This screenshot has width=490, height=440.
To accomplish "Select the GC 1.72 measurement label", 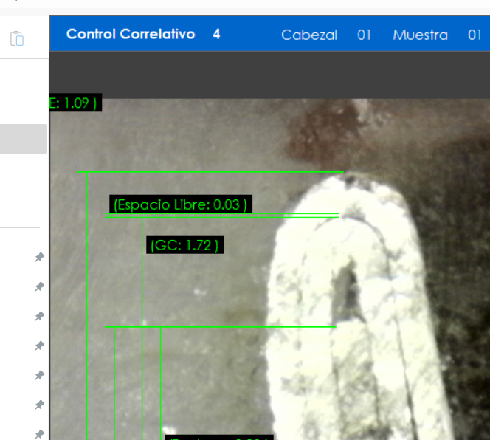I will [184, 245].
